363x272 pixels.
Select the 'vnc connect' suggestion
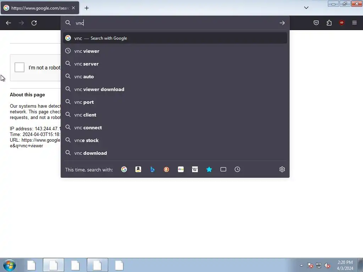coord(175,127)
